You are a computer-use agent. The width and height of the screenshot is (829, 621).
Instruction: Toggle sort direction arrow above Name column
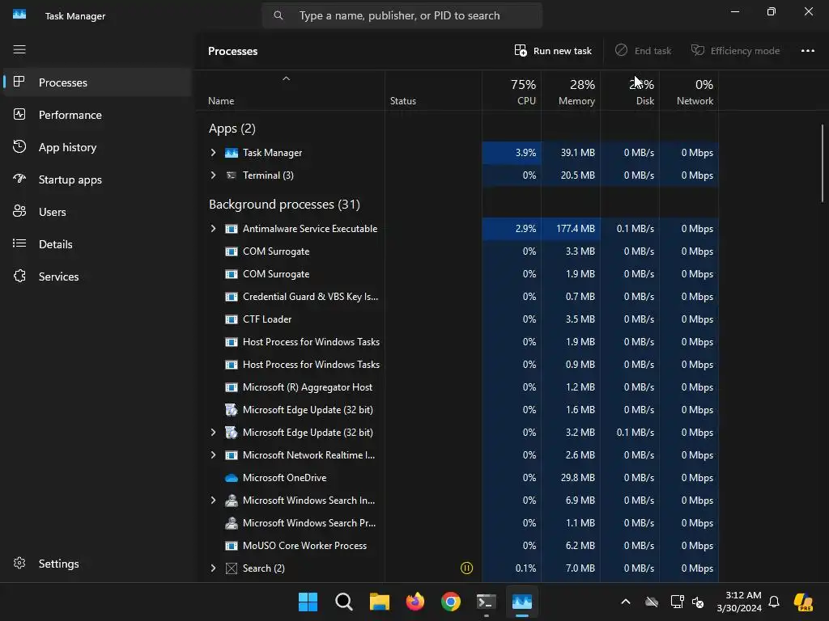click(286, 78)
